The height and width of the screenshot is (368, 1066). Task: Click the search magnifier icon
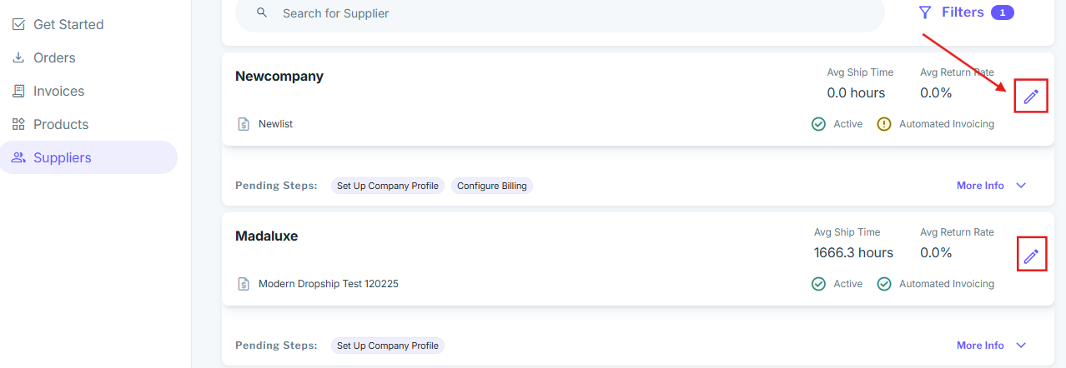pyautogui.click(x=262, y=12)
